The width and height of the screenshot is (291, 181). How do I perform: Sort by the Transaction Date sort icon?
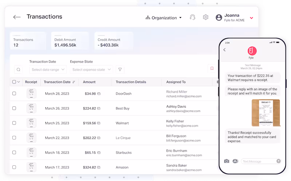pos(74,82)
